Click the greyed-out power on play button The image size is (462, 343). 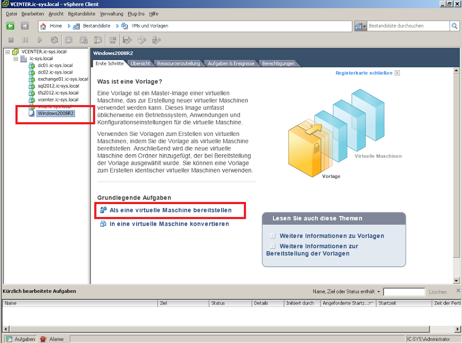pos(40,40)
